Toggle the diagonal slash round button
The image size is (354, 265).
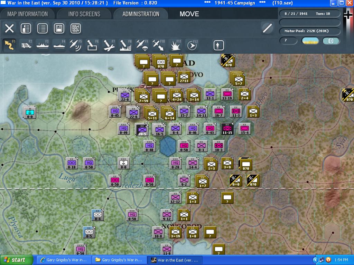[x=267, y=28]
